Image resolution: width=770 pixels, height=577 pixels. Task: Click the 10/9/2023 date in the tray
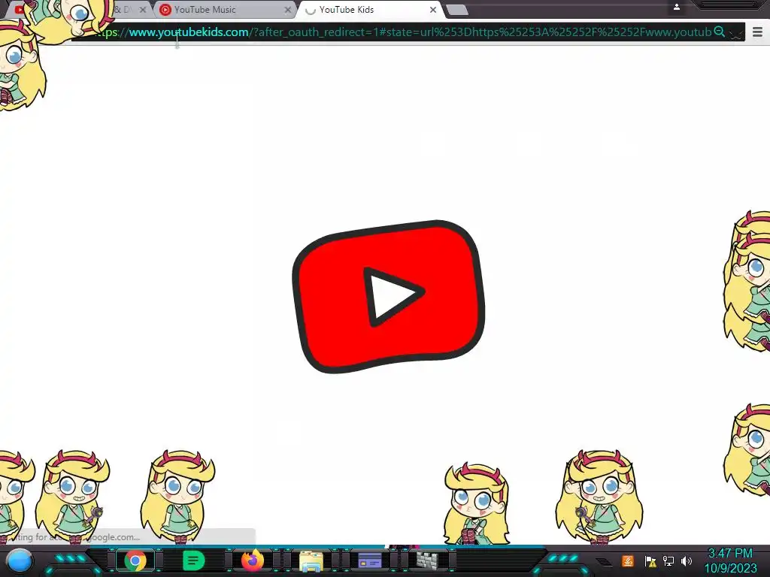[x=730, y=568]
